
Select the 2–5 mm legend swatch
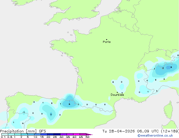point(24,134)
